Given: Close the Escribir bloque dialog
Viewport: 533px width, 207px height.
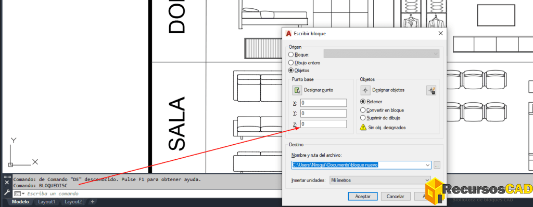Looking at the screenshot, I should click(x=440, y=33).
